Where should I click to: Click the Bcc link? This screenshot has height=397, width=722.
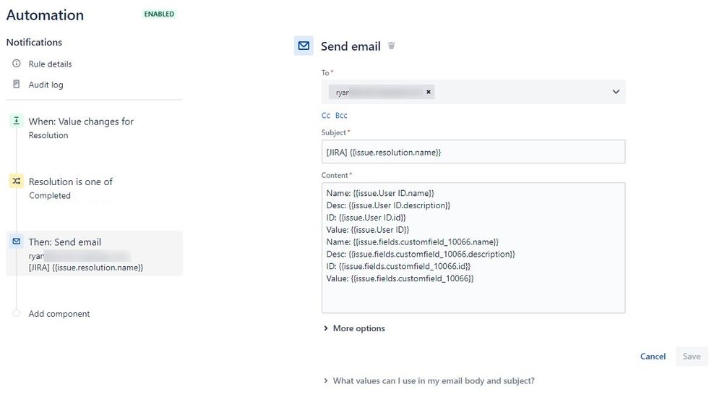(x=341, y=115)
